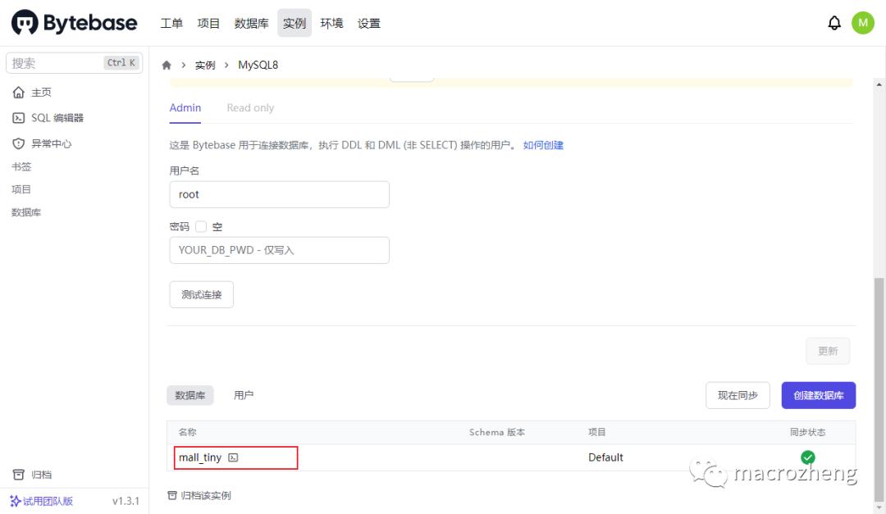
Task: Open SQL editor icon beside mall_tiny
Action: [x=233, y=457]
